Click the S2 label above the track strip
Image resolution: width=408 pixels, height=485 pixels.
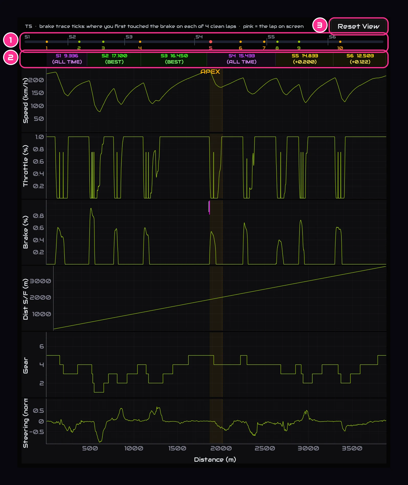coord(72,37)
